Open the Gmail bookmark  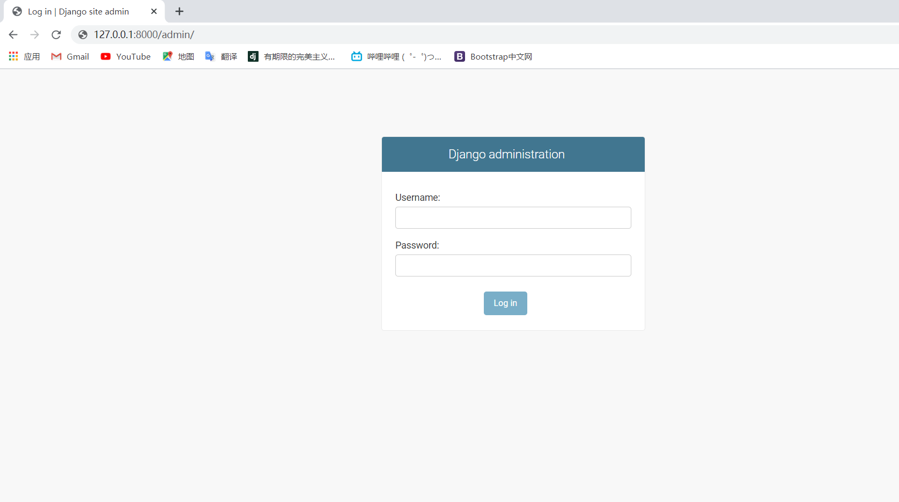tap(70, 56)
